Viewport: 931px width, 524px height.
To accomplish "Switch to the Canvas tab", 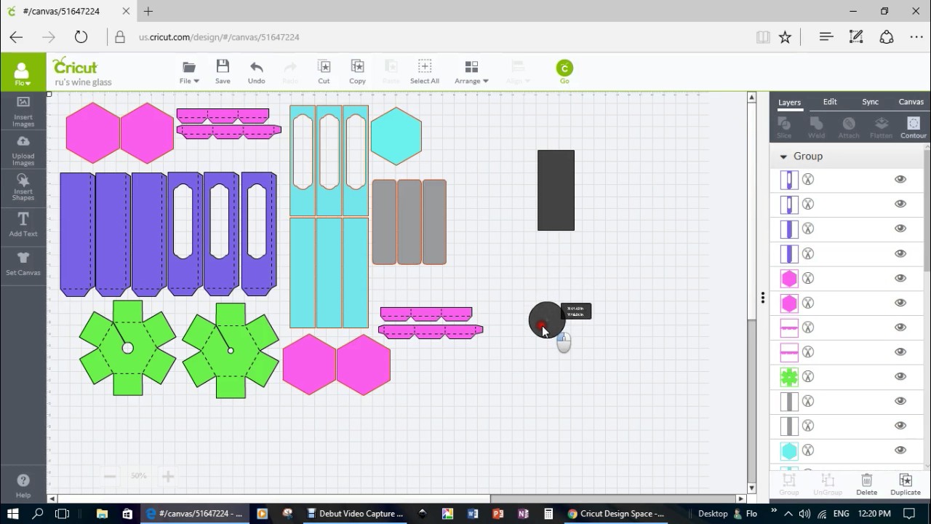I will point(911,102).
